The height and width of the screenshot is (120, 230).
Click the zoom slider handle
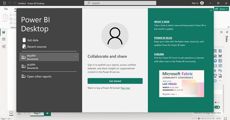click(199, 118)
